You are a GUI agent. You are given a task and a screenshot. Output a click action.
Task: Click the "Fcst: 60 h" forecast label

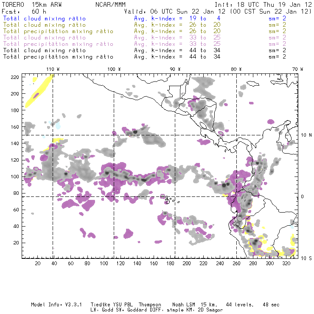24,11
